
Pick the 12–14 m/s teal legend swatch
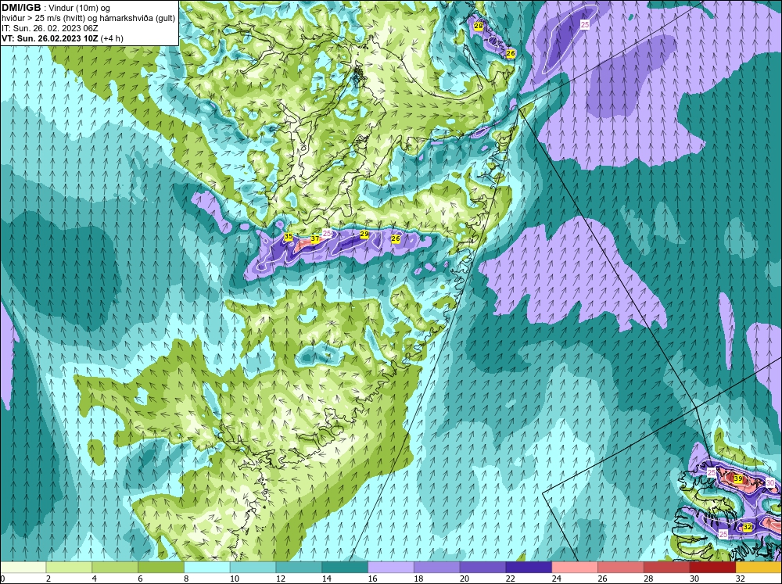pyautogui.click(x=299, y=567)
